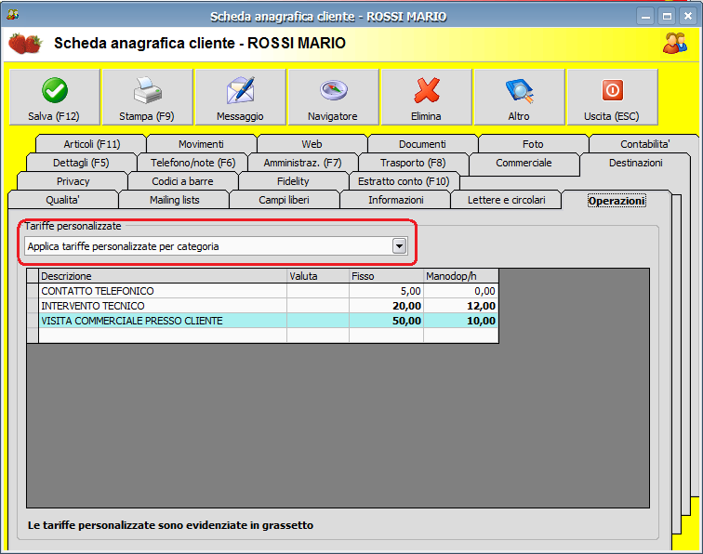Click the red X Elimina icon
This screenshot has height=554, width=703.
[427, 90]
